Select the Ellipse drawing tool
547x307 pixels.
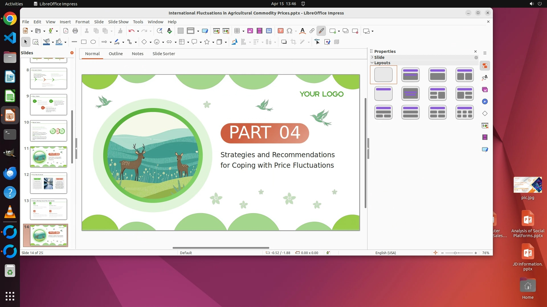click(x=93, y=42)
